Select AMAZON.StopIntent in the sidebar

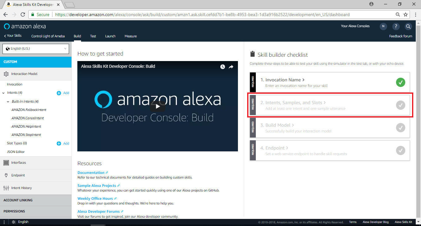click(26, 135)
